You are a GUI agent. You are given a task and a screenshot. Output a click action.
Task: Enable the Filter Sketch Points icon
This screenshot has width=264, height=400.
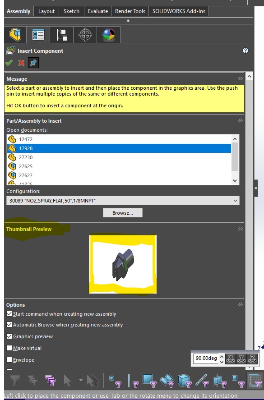point(237,381)
